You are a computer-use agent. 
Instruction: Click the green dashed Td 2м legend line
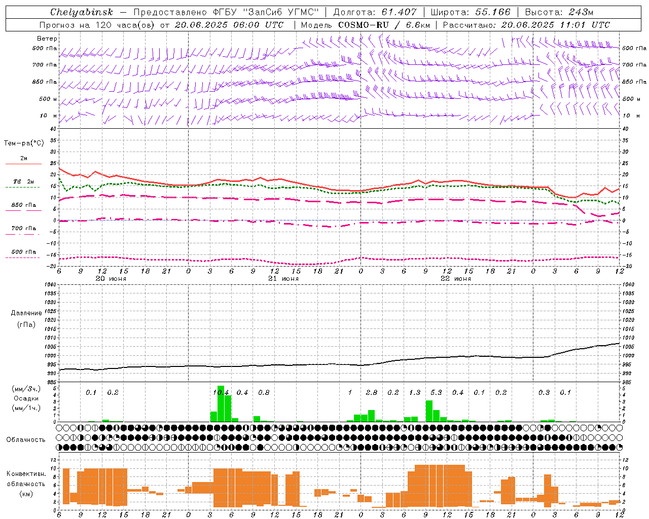[22, 187]
